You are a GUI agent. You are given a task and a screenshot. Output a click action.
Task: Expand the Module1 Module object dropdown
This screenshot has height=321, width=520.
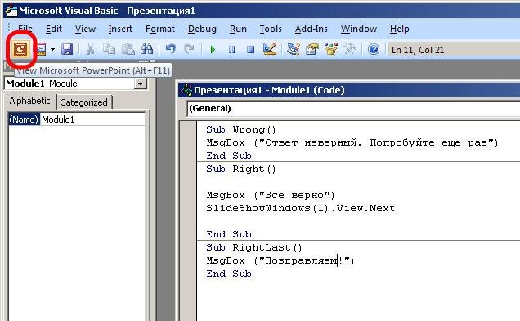click(x=141, y=84)
